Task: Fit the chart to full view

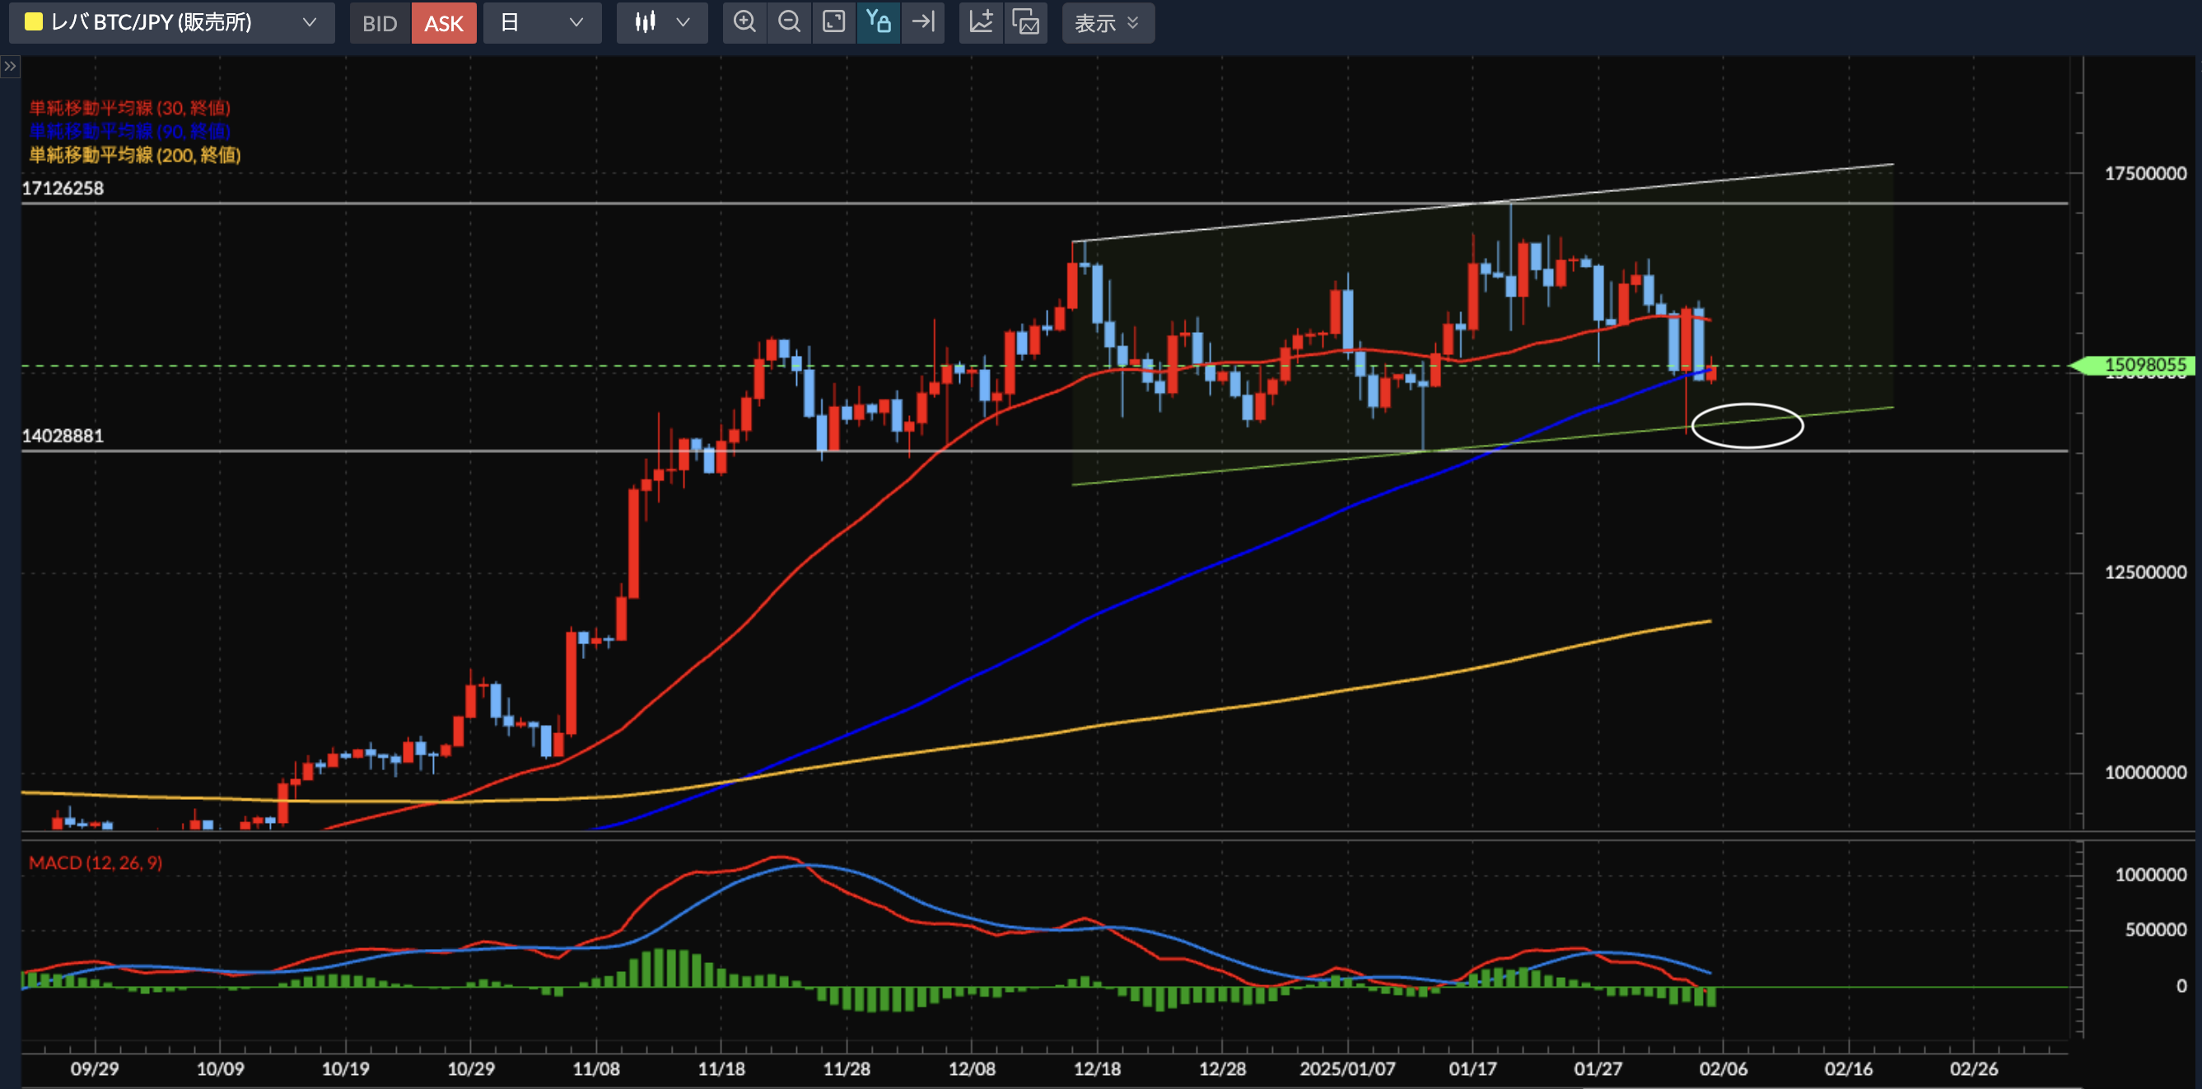Action: pyautogui.click(x=833, y=22)
